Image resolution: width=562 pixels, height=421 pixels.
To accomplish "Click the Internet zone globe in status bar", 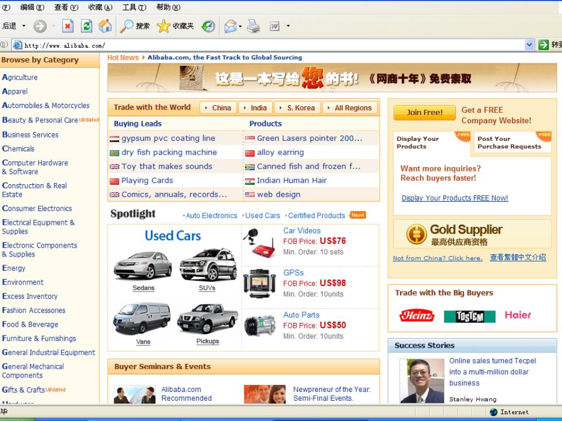I will click(x=493, y=412).
